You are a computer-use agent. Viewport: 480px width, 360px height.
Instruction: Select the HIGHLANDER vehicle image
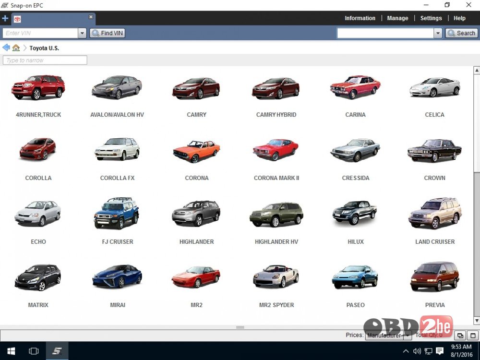(x=196, y=214)
